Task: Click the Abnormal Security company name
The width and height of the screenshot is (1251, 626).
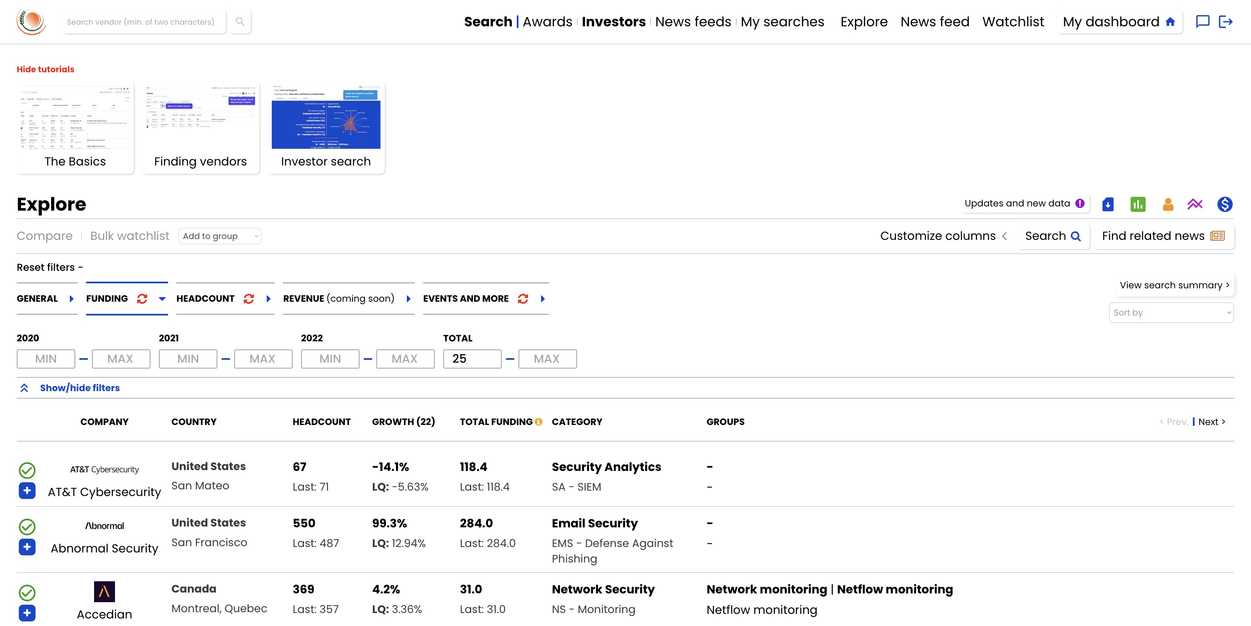Action: [x=105, y=548]
